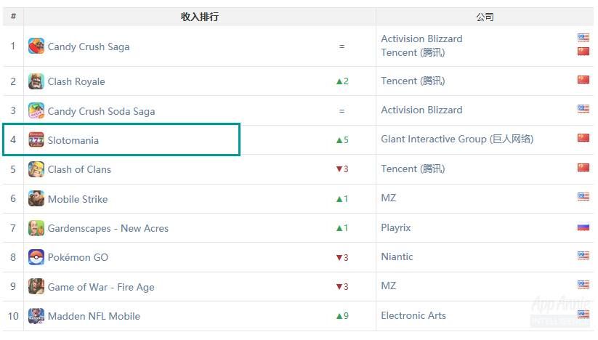Open the Gardenscapes - New Acres link
598x340 pixels.
(108, 228)
